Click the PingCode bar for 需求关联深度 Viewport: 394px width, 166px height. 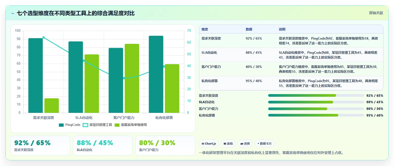tap(35, 76)
